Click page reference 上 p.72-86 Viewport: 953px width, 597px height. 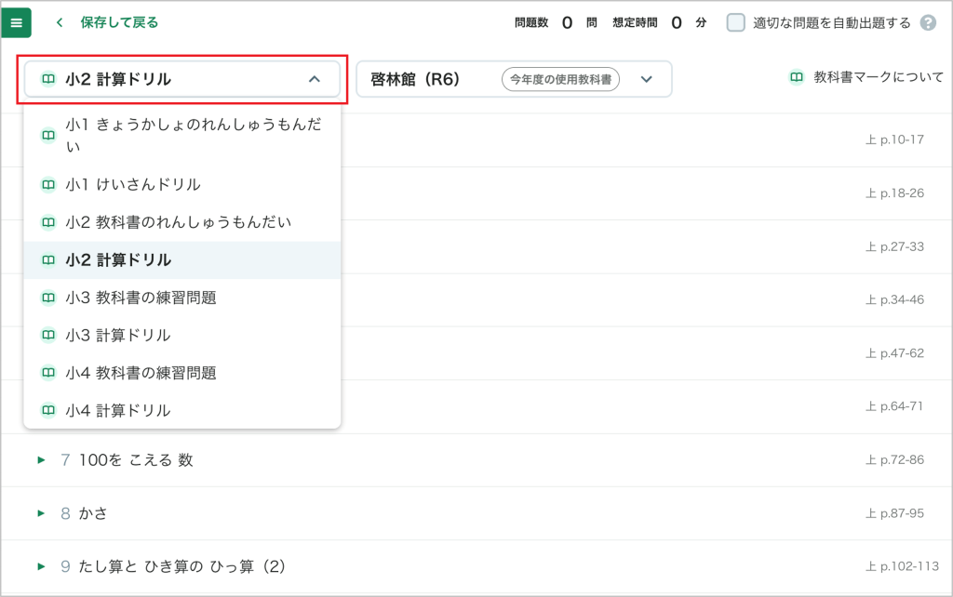[x=894, y=459]
